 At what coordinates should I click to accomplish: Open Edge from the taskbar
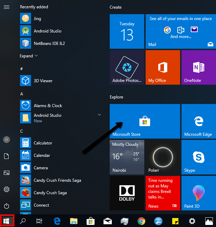click(57, 221)
